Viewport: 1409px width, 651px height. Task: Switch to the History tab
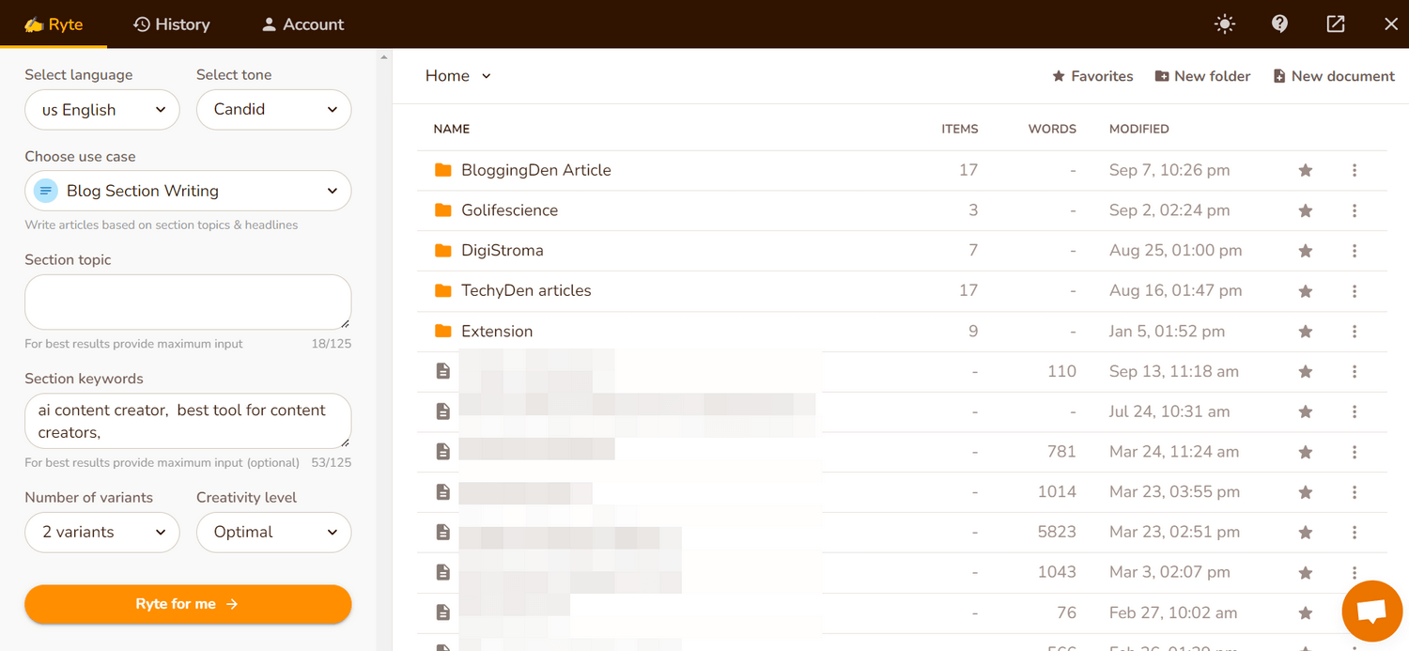(x=172, y=24)
